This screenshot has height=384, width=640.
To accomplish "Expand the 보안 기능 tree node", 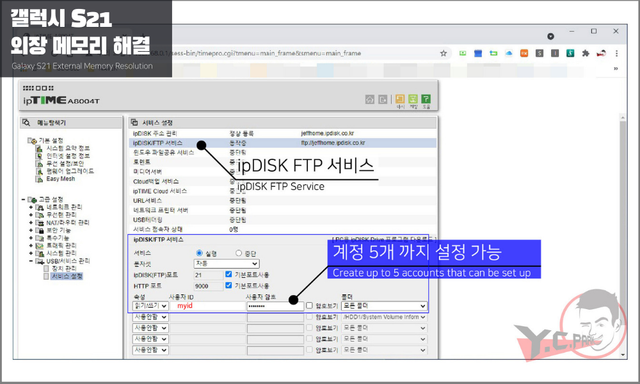I will (x=31, y=230).
